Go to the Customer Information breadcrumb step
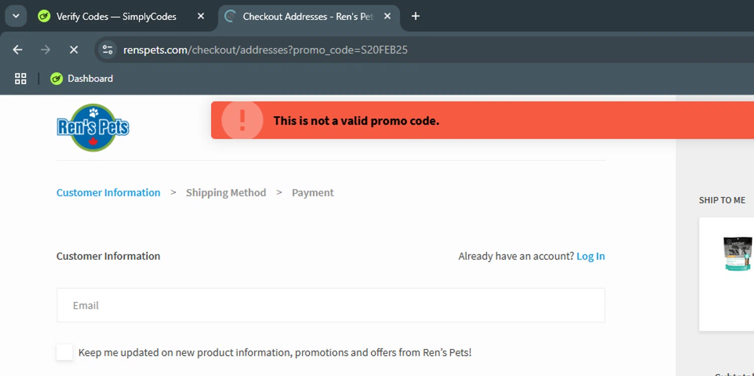 point(108,193)
